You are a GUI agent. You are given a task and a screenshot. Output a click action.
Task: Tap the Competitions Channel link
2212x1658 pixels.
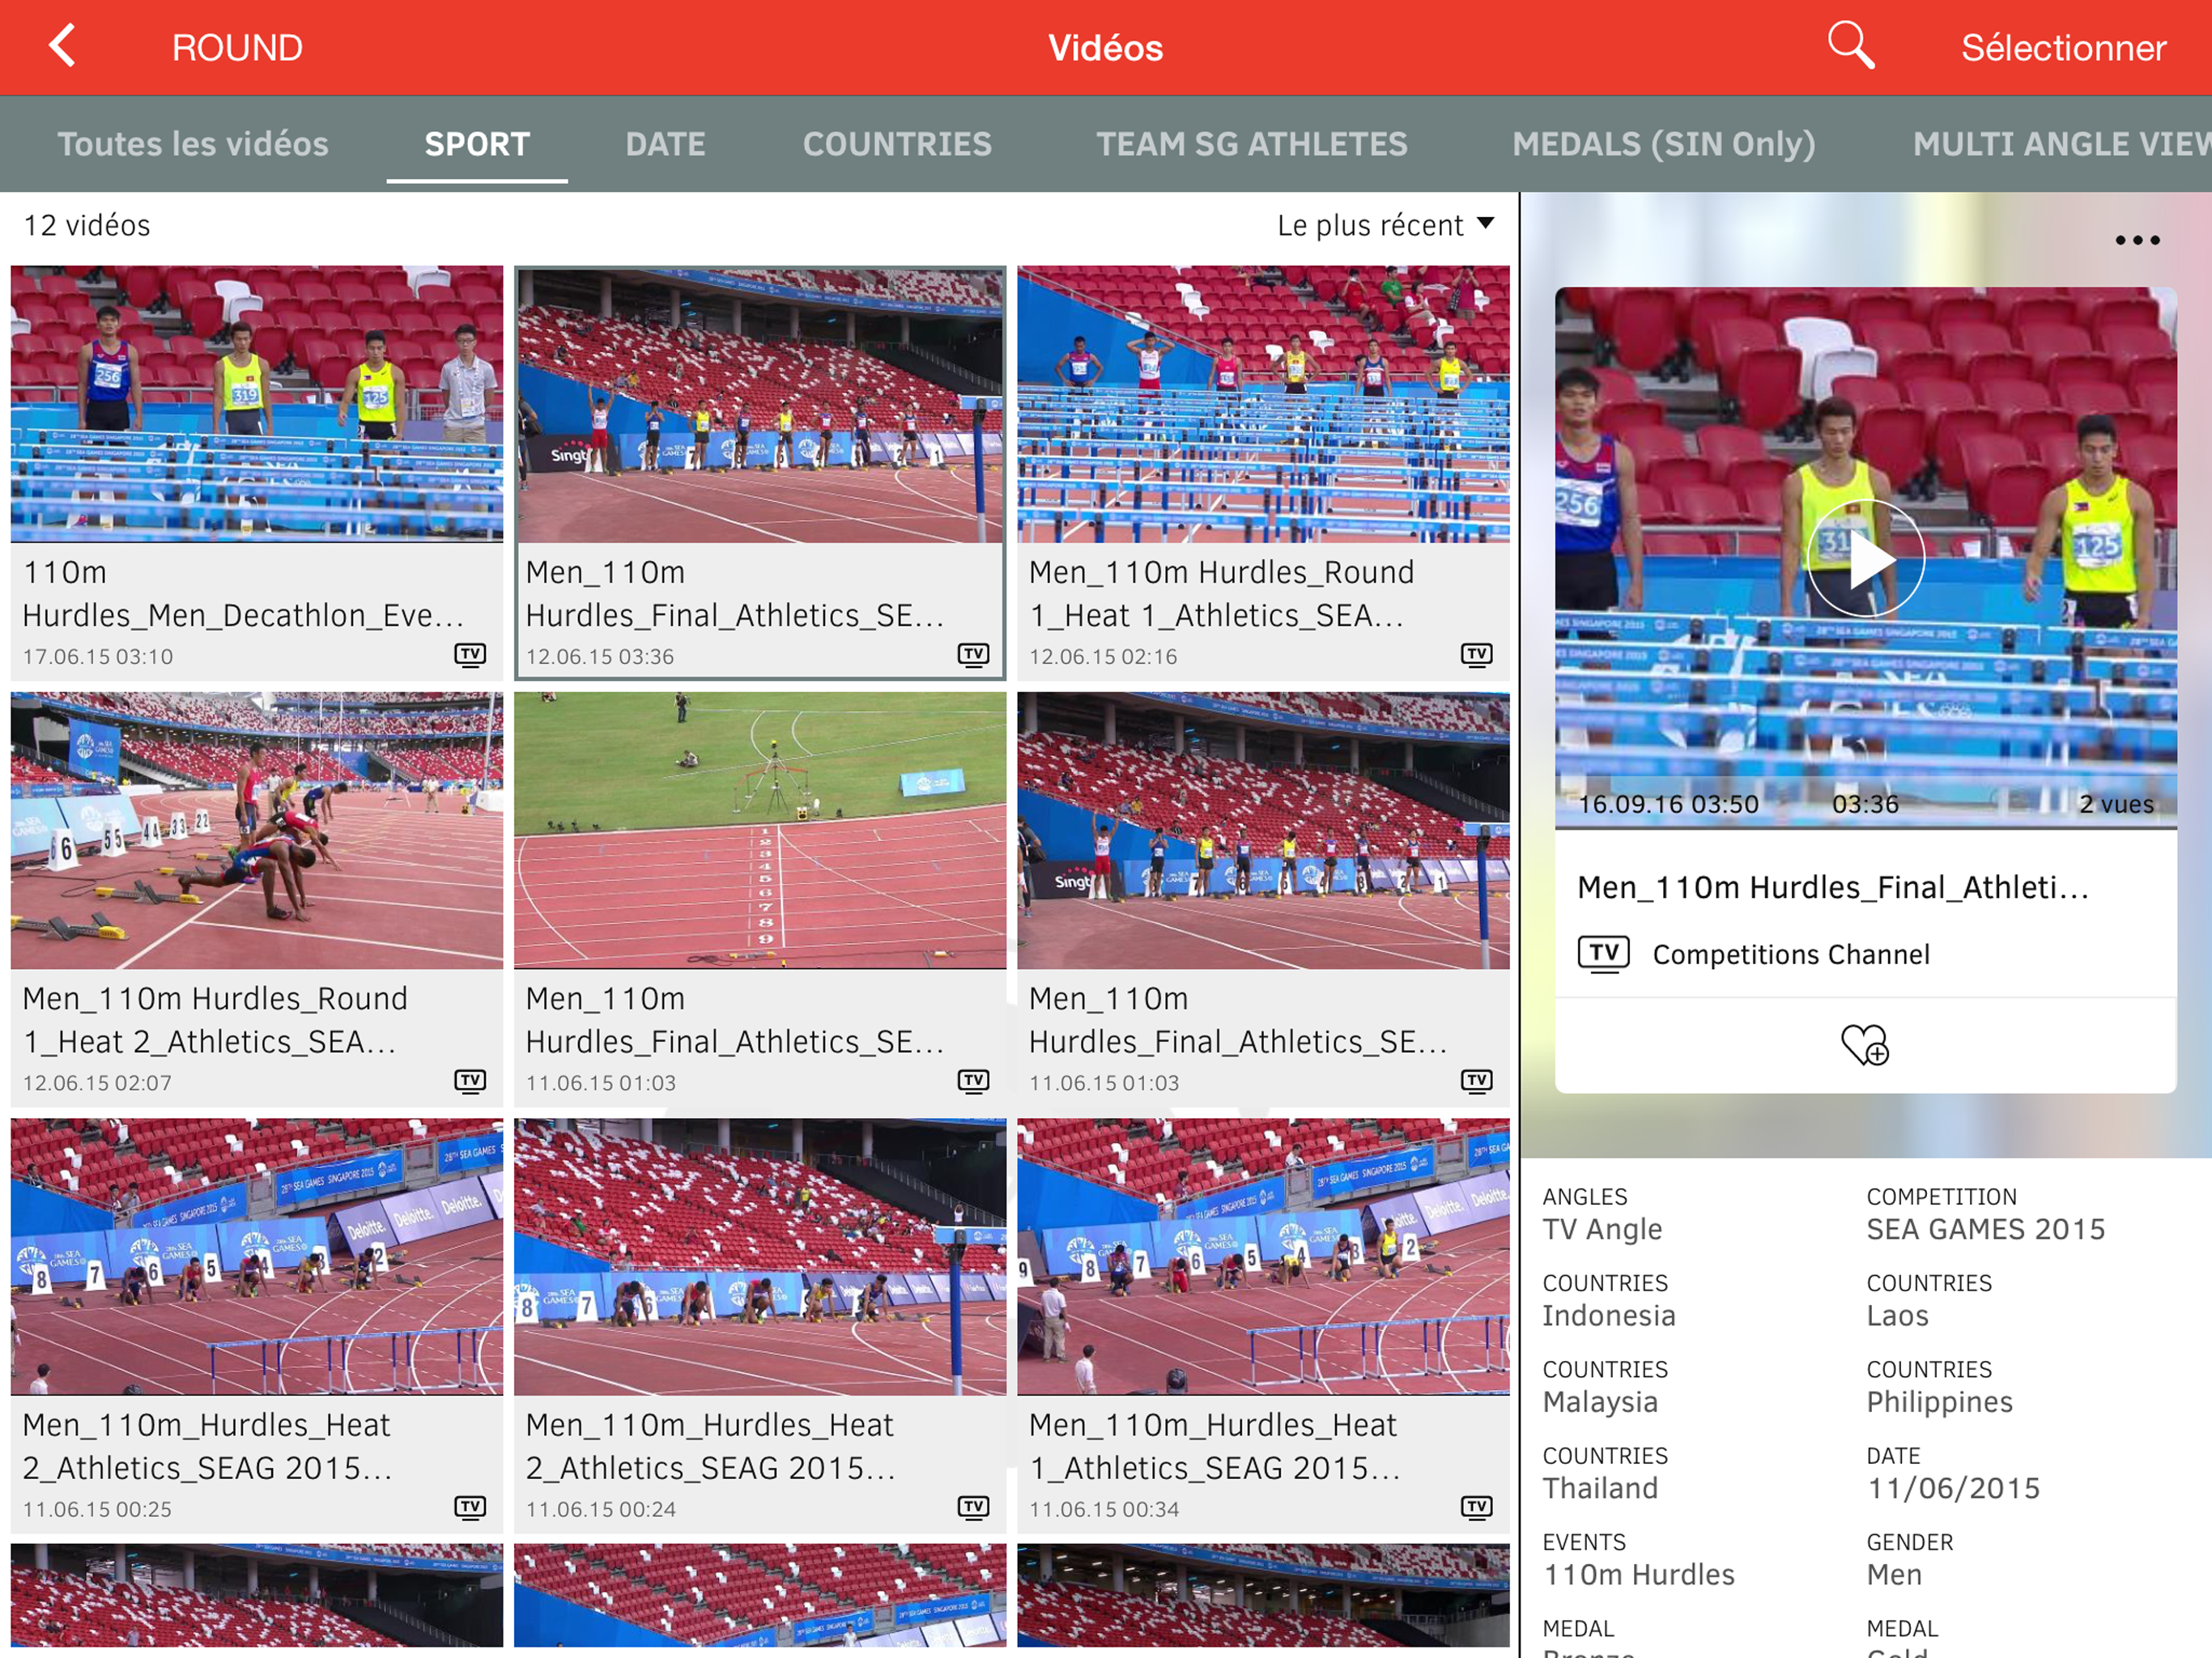(1790, 954)
